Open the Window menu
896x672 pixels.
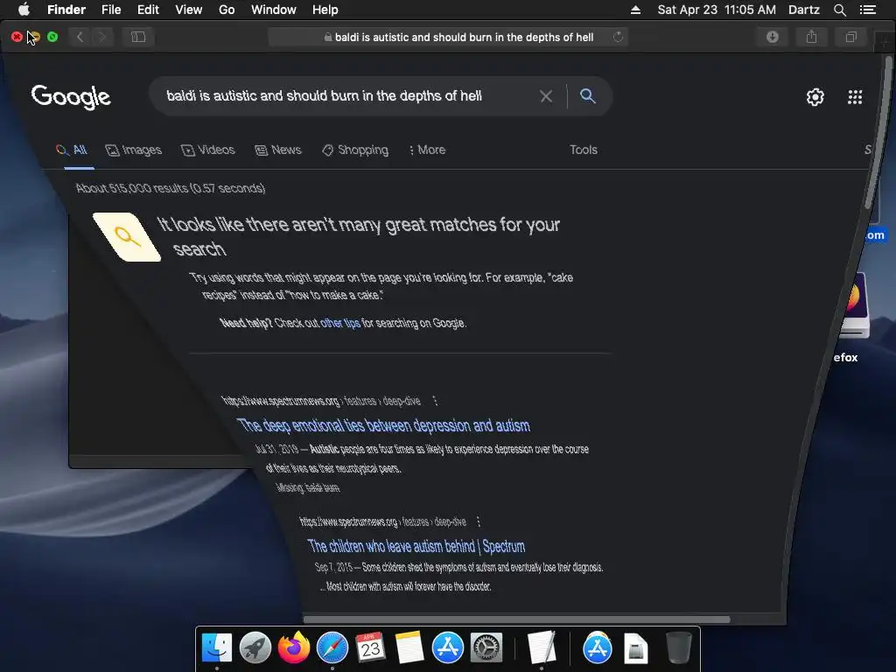(274, 10)
